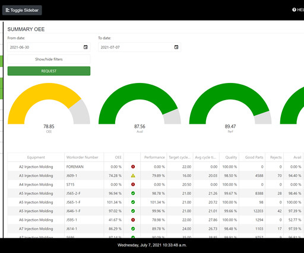304x253 pixels.
Task: Click workorder J565-2-F cell
Action: (84, 193)
